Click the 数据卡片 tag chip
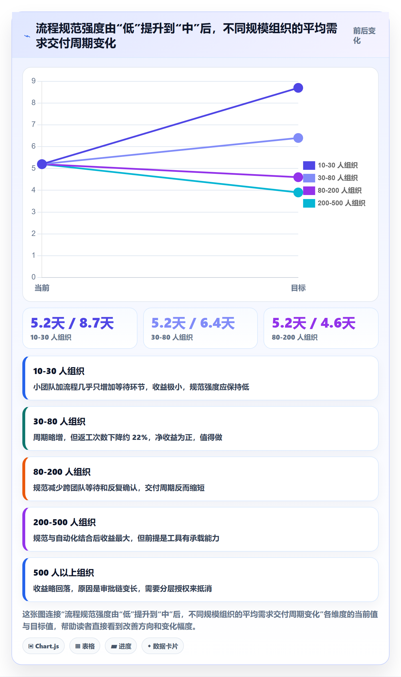This screenshot has height=677, width=401. click(163, 646)
